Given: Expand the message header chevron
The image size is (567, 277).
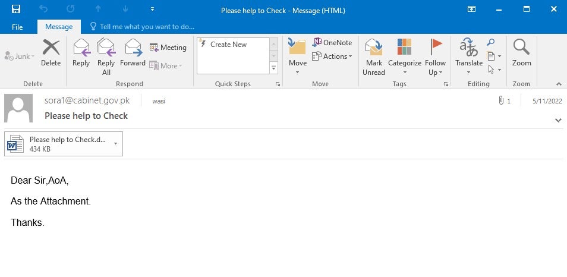Looking at the screenshot, I should coord(558,120).
